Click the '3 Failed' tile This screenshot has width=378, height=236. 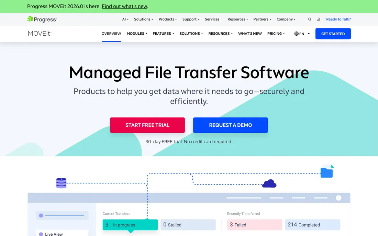click(x=255, y=225)
